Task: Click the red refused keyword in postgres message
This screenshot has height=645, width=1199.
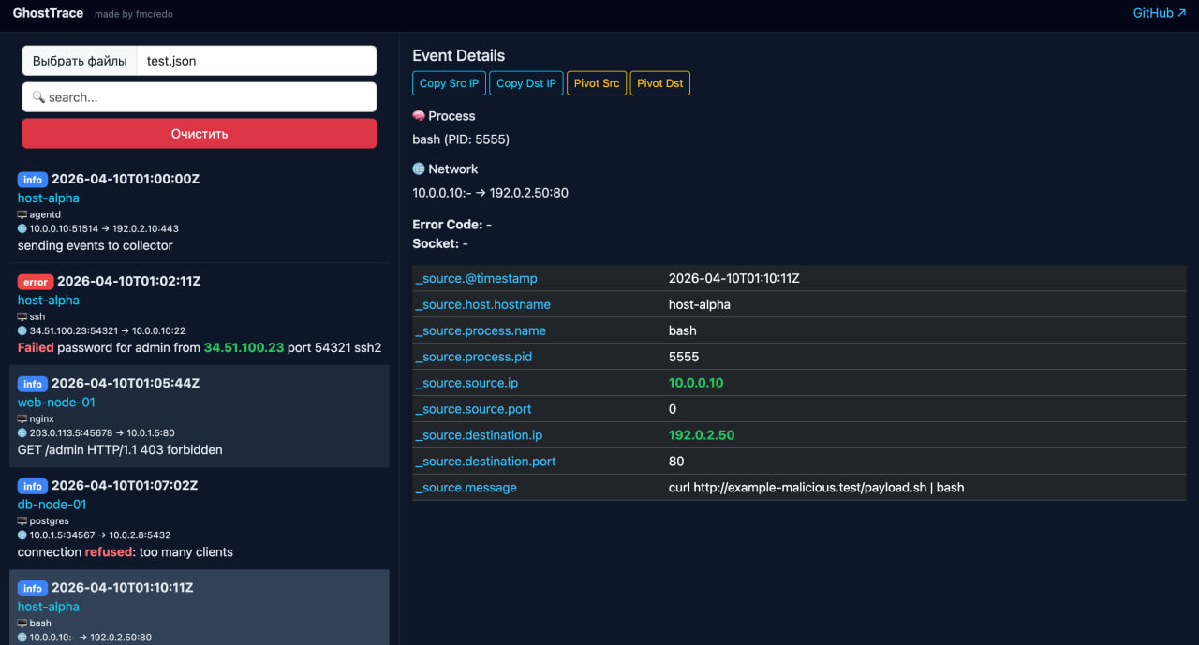Action: pyautogui.click(x=111, y=552)
